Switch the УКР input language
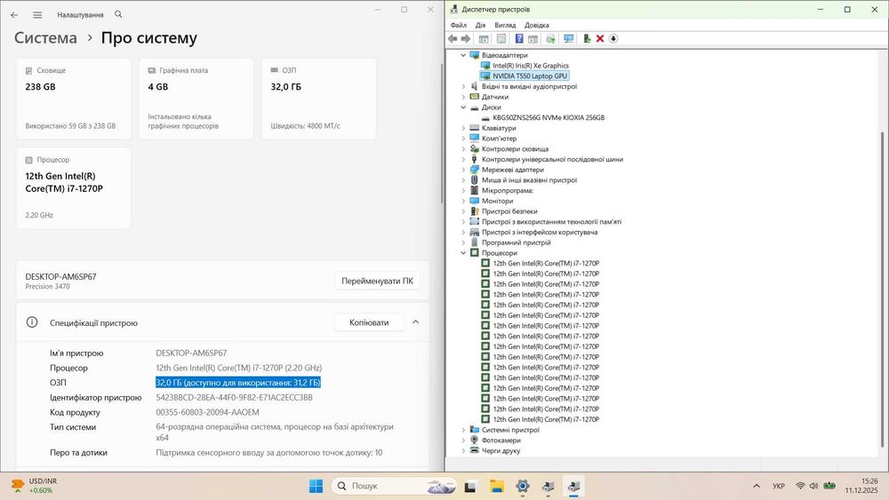 pyautogui.click(x=779, y=486)
